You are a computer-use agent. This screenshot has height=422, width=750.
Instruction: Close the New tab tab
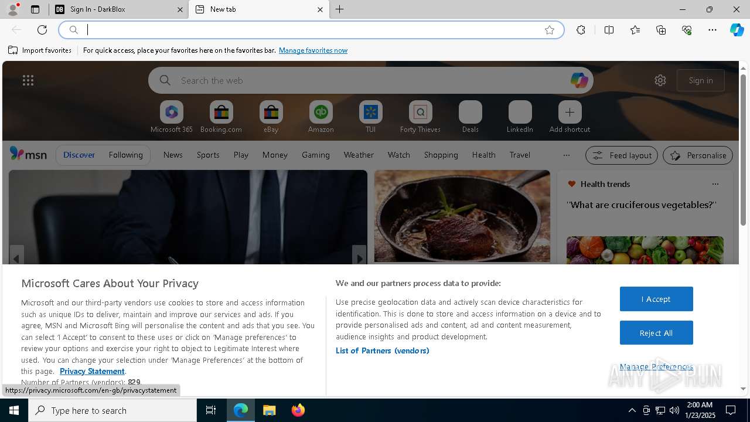(x=320, y=9)
